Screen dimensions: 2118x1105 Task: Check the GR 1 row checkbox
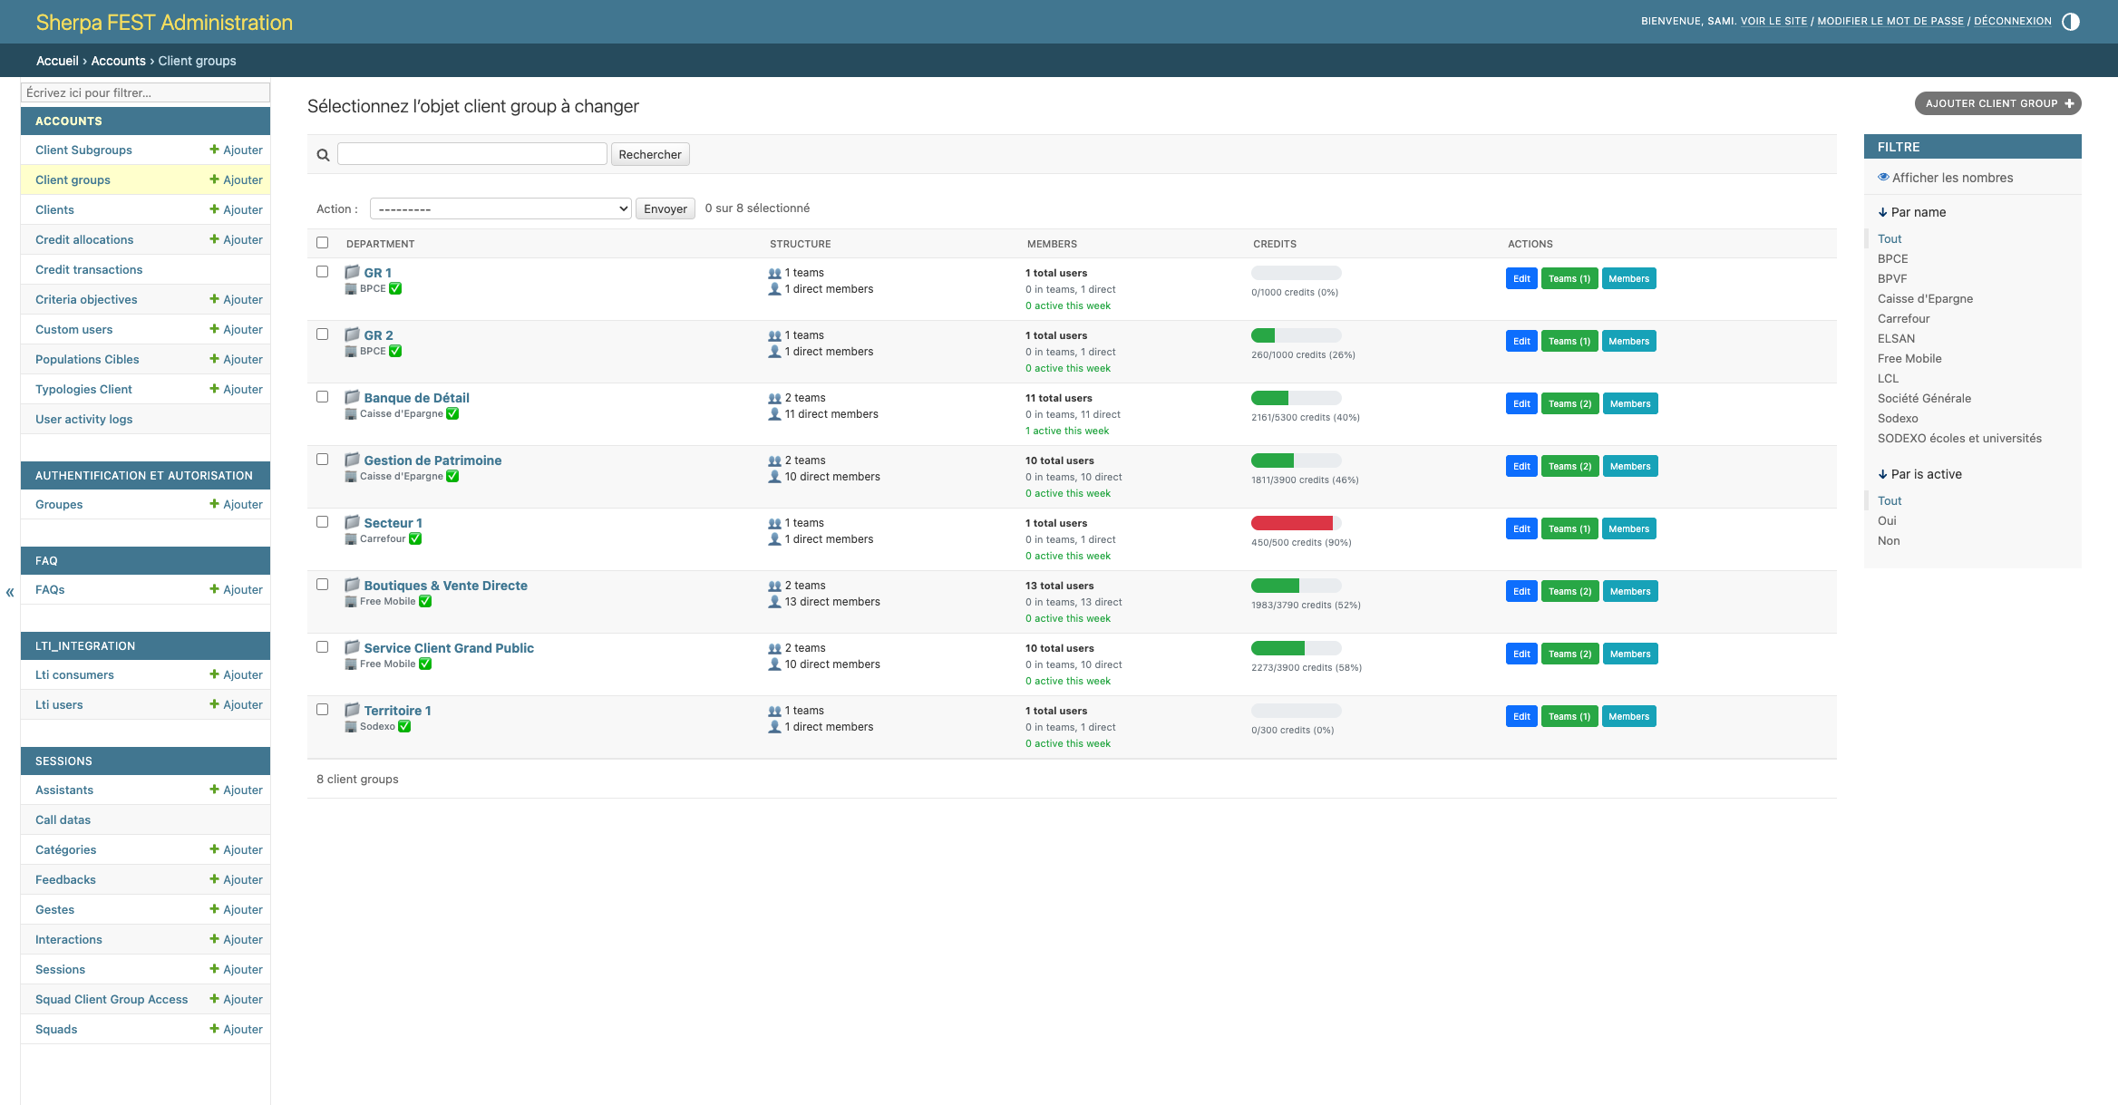pyautogui.click(x=322, y=272)
